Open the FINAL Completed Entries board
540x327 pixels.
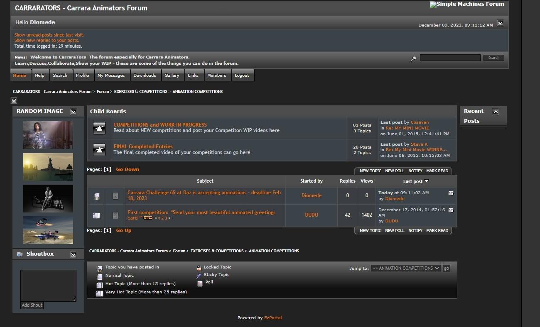(143, 146)
